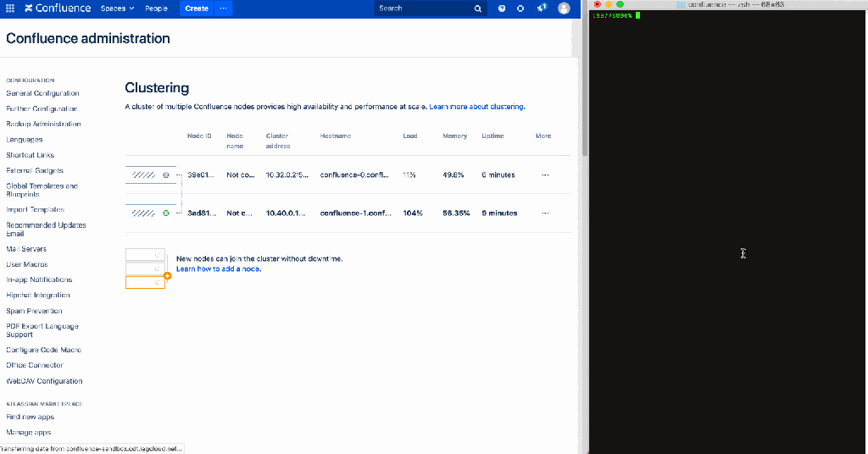Viewport: 868px width, 454px height.
Task: Open Learn more about clustering link
Action: click(x=476, y=107)
